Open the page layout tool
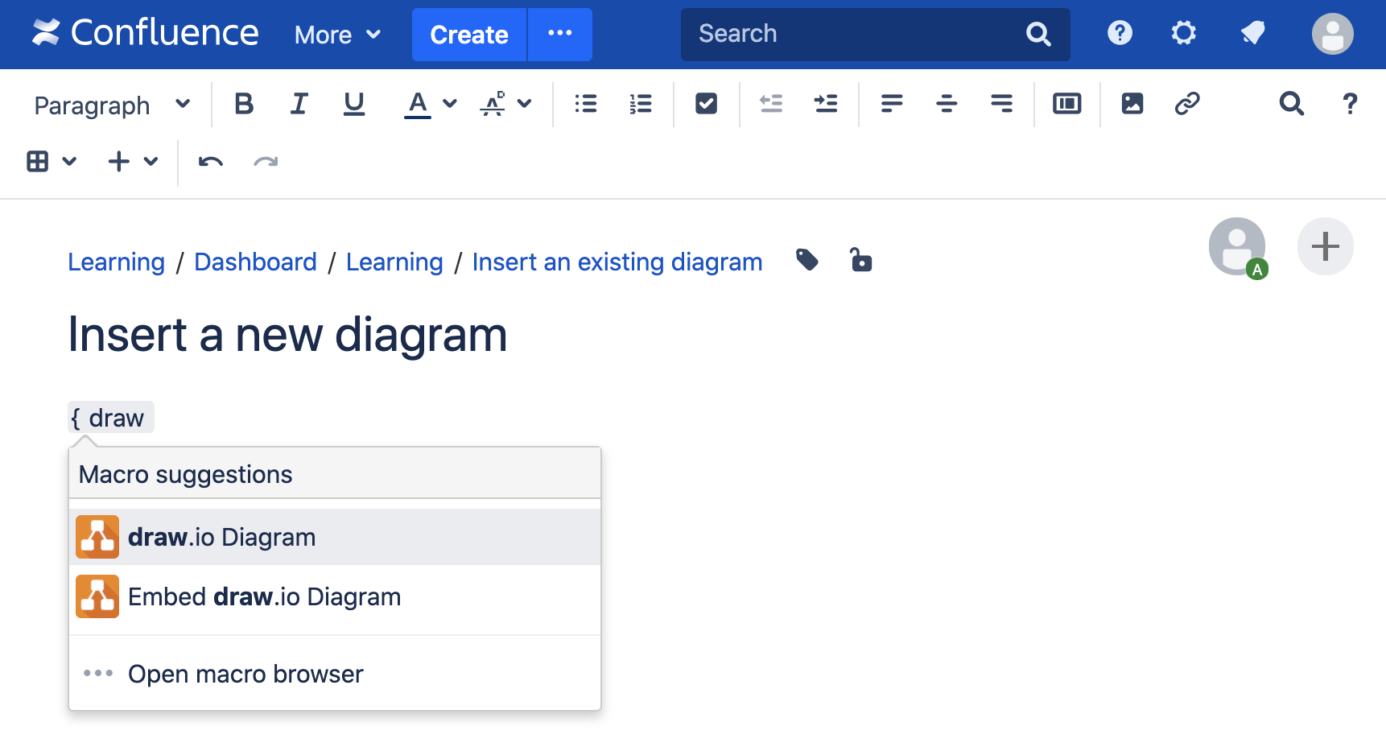Screen dimensions: 1386x755 click(x=1067, y=104)
